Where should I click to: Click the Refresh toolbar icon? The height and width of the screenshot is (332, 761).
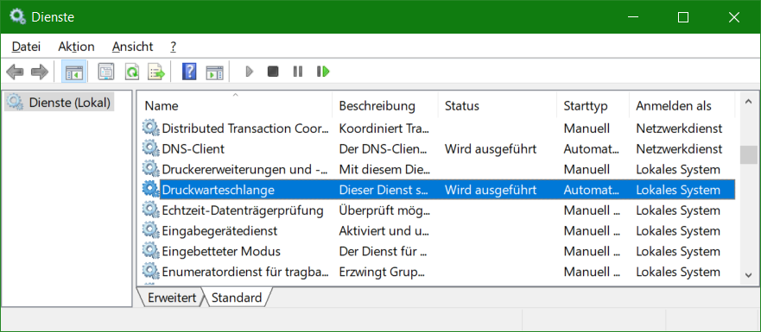click(x=131, y=72)
